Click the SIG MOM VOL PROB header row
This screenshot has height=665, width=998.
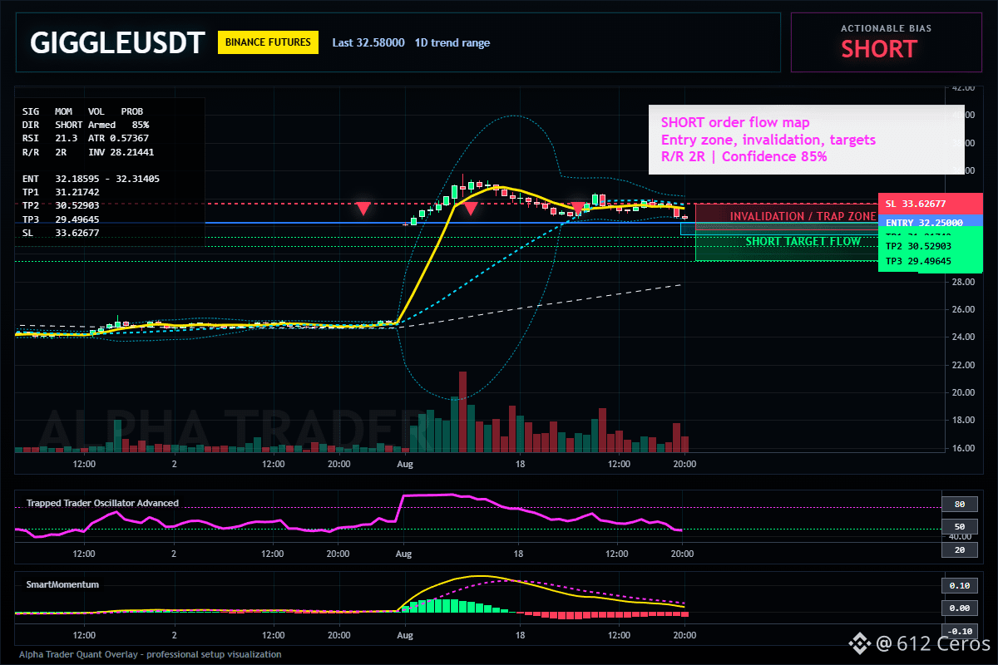(x=82, y=111)
